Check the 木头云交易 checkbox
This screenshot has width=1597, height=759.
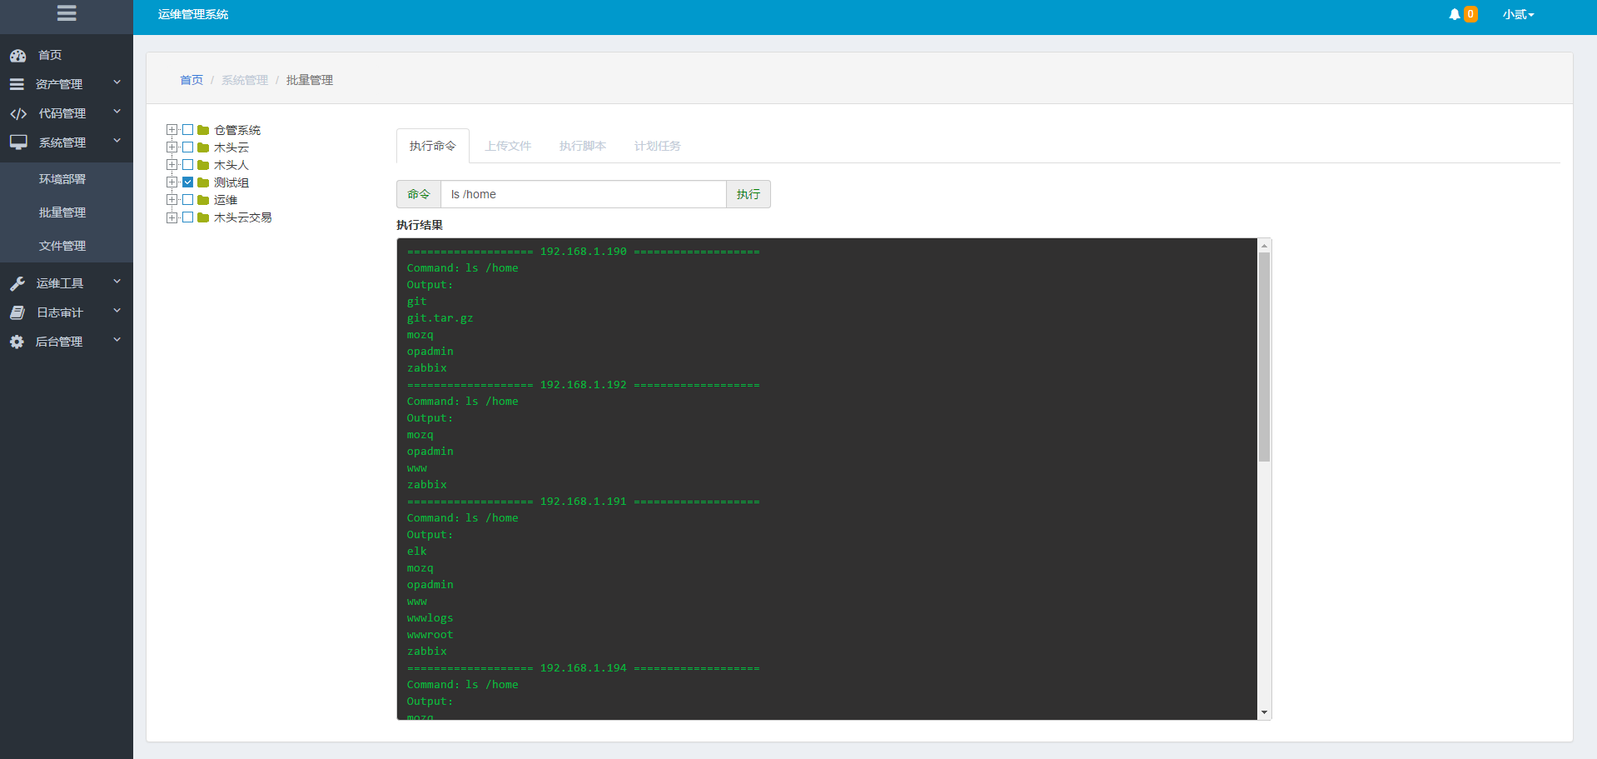click(x=188, y=217)
